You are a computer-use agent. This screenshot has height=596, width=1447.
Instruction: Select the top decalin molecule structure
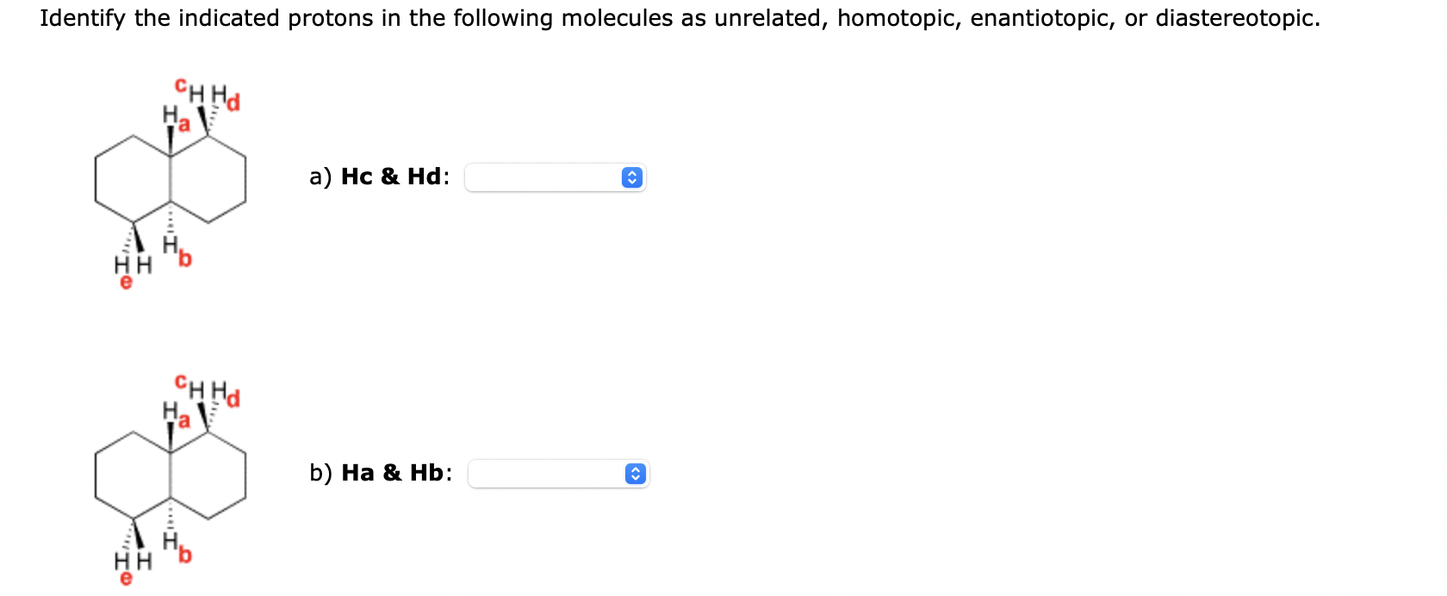coord(168,181)
